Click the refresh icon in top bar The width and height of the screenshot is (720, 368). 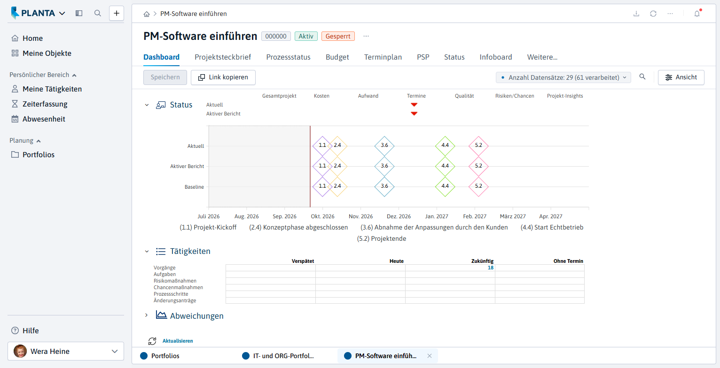[653, 14]
